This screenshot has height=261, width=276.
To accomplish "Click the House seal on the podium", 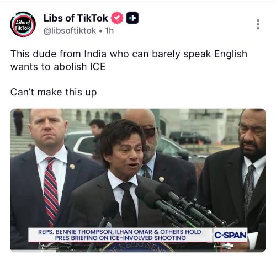I will [137, 247].
